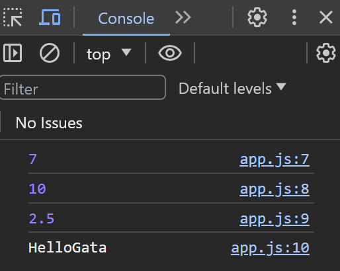
Task: Close the DevTools panel
Action: click(x=326, y=17)
